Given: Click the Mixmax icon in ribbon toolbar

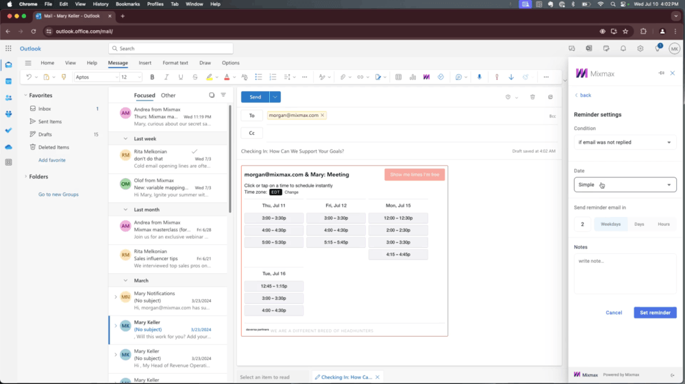Looking at the screenshot, I should tap(426, 77).
